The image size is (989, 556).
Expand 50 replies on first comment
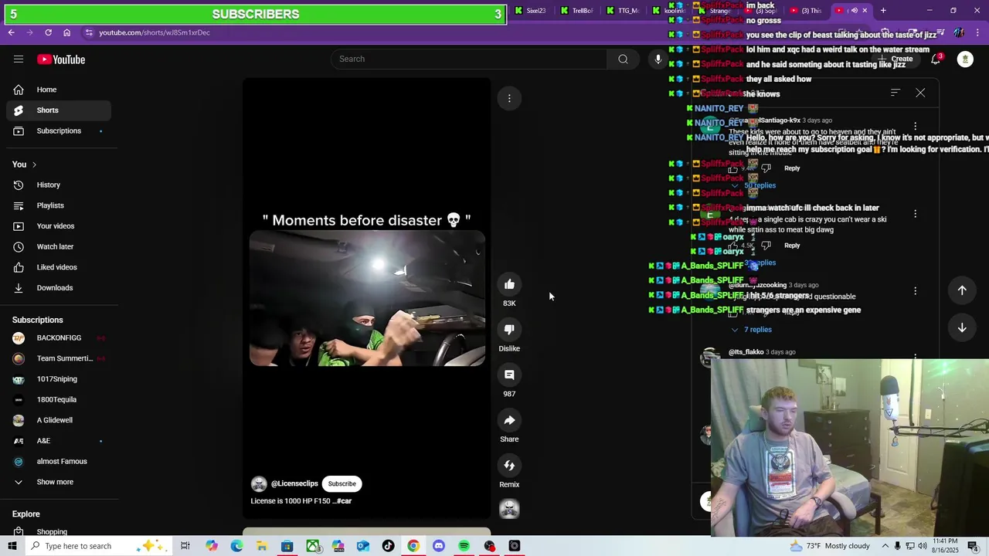tap(754, 185)
